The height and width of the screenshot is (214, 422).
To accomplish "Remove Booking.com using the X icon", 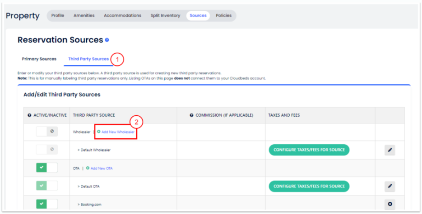I will pos(390,204).
